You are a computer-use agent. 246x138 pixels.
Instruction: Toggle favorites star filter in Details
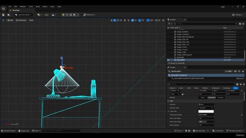(x=241, y=84)
